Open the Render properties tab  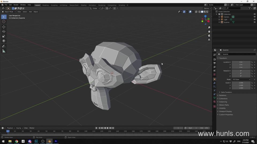(x=214, y=59)
